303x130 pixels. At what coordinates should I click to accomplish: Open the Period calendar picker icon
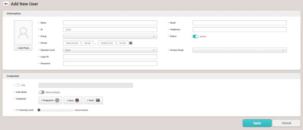coord(131,43)
